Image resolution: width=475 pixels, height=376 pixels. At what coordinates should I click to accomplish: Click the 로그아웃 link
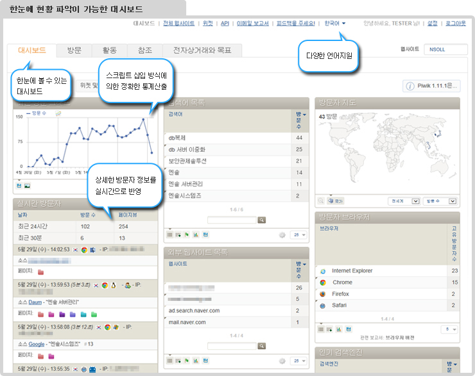pyautogui.click(x=454, y=24)
